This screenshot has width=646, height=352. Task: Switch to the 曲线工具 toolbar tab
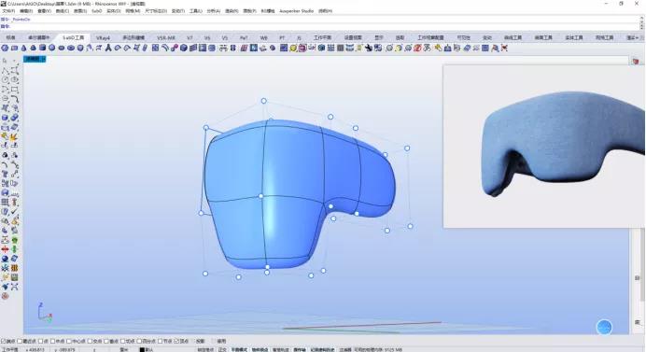[513, 37]
